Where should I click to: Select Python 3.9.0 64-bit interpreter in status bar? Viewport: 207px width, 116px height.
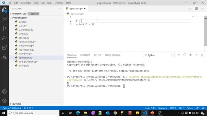[x=12, y=108]
